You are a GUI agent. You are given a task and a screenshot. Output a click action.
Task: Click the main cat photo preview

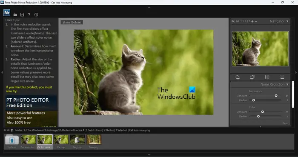pyautogui.click(x=143, y=72)
